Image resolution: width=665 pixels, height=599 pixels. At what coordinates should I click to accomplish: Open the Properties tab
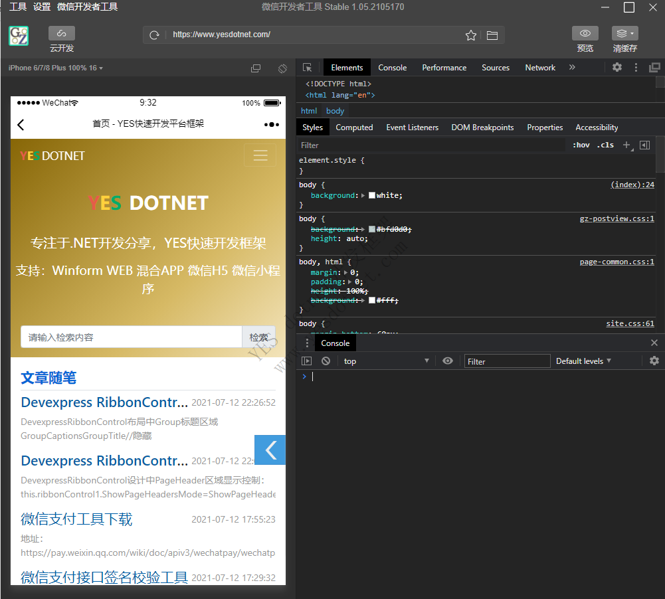pyautogui.click(x=545, y=128)
